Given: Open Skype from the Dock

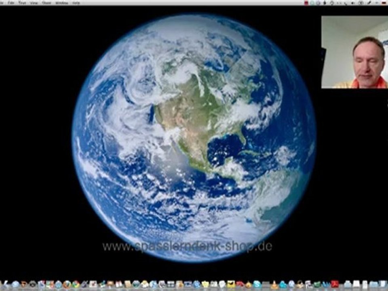Looking at the screenshot, I should tap(257, 285).
